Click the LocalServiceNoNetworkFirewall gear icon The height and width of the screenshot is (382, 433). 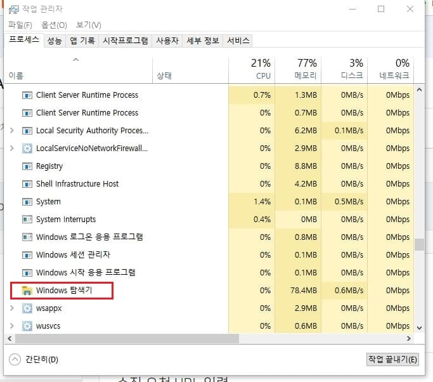tap(27, 148)
